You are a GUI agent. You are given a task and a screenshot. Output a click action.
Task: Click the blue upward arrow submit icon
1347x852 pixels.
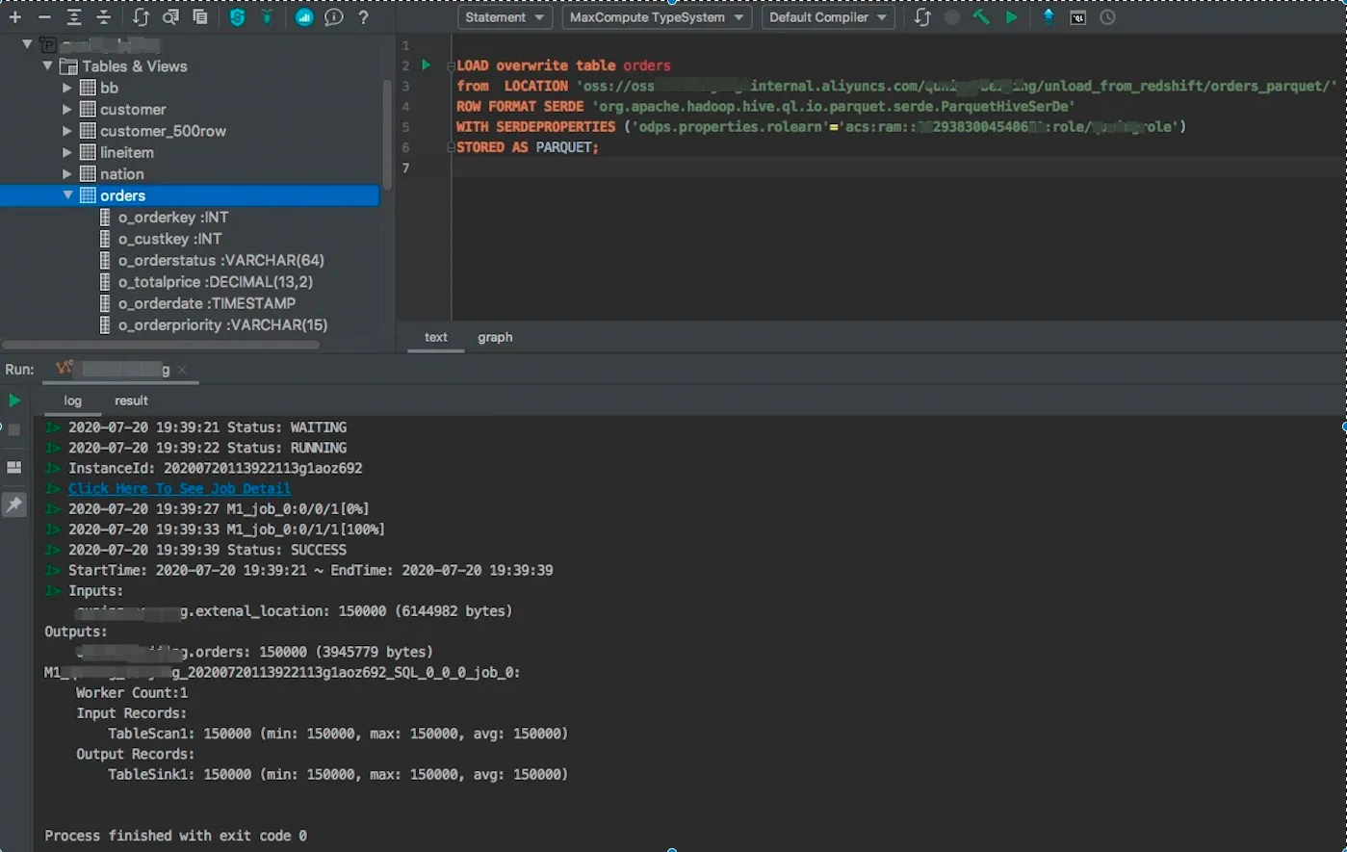coord(1049,17)
